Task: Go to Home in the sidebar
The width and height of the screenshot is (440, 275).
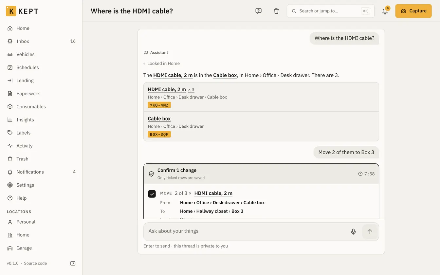Action: pyautogui.click(x=41, y=28)
